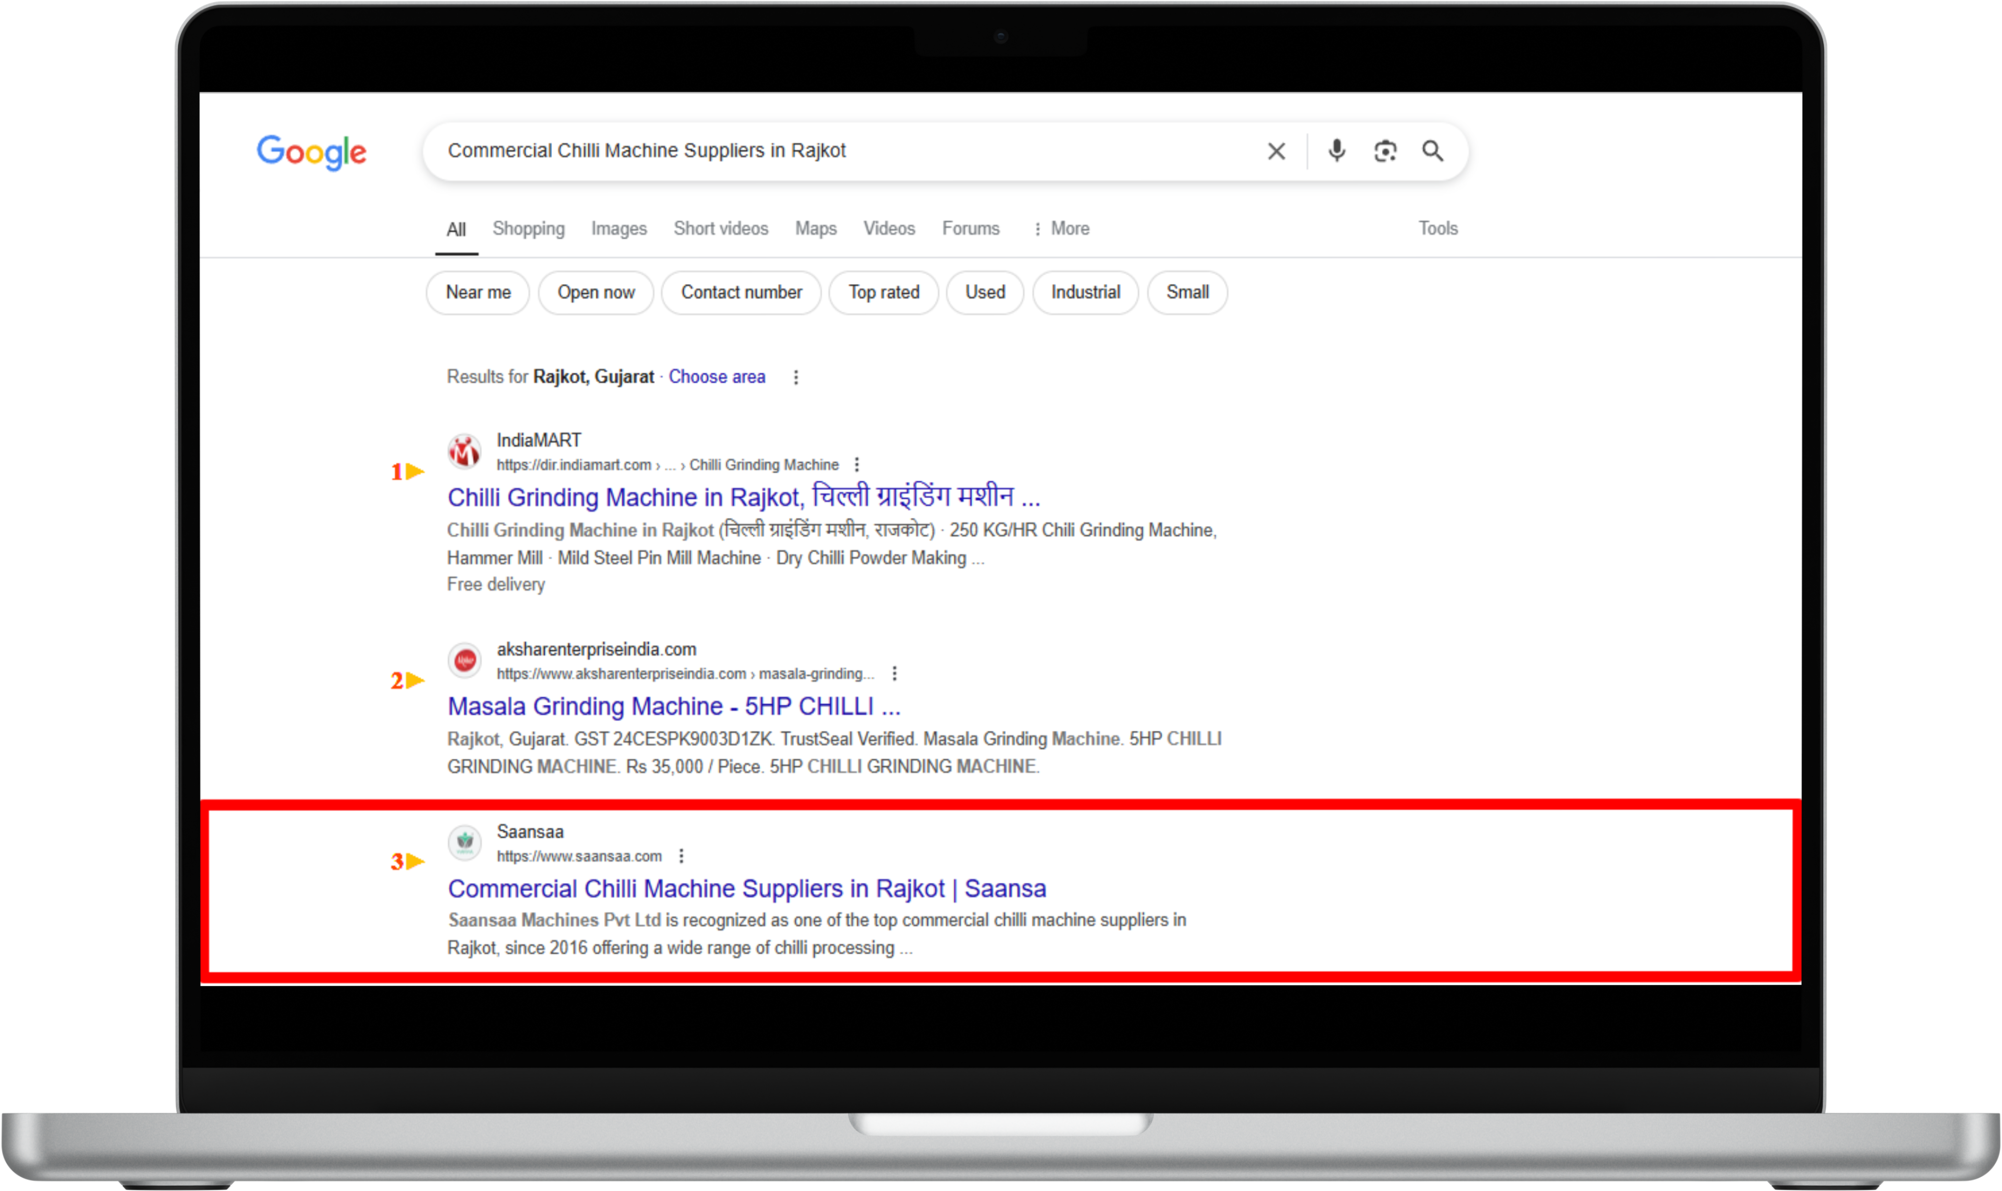Switch to the Shopping tab

(x=529, y=229)
